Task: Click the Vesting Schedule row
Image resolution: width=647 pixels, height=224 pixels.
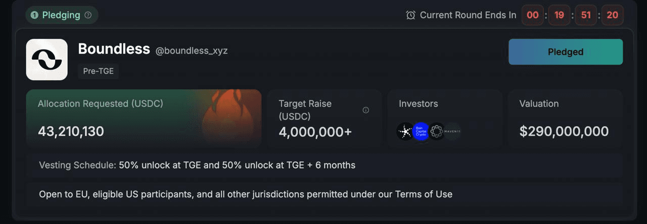Action: click(323, 165)
